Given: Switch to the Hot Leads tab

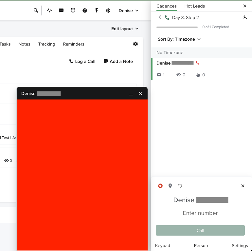Looking at the screenshot, I should point(194,6).
